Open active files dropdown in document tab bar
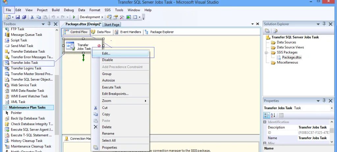Screen dimensions: 337x152 click(252, 24)
